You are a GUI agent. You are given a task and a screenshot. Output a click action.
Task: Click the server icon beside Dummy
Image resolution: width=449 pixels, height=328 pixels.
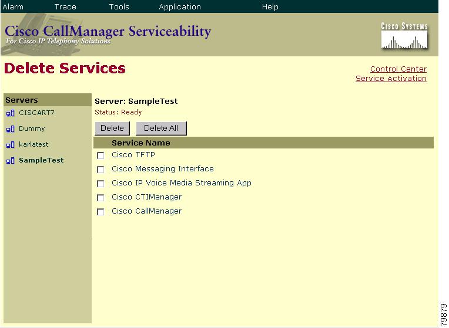(11, 129)
